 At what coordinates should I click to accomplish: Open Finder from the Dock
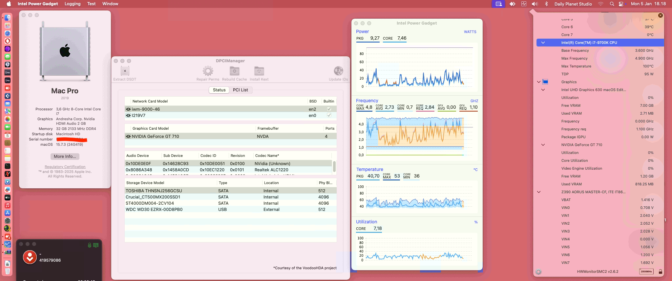[x=7, y=18]
